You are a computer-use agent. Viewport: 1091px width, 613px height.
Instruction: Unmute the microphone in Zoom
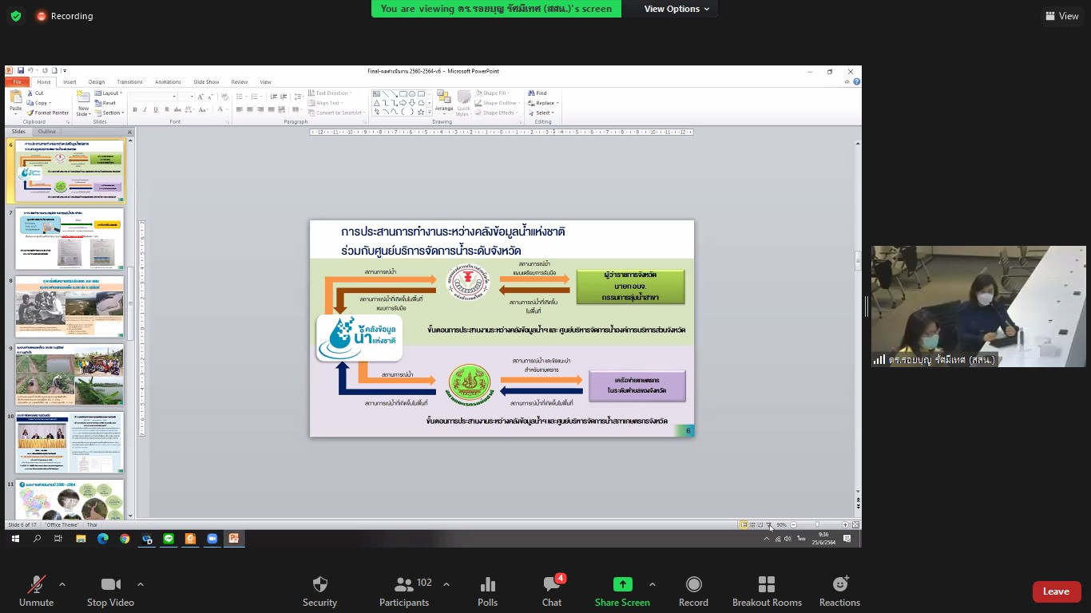pos(36,591)
